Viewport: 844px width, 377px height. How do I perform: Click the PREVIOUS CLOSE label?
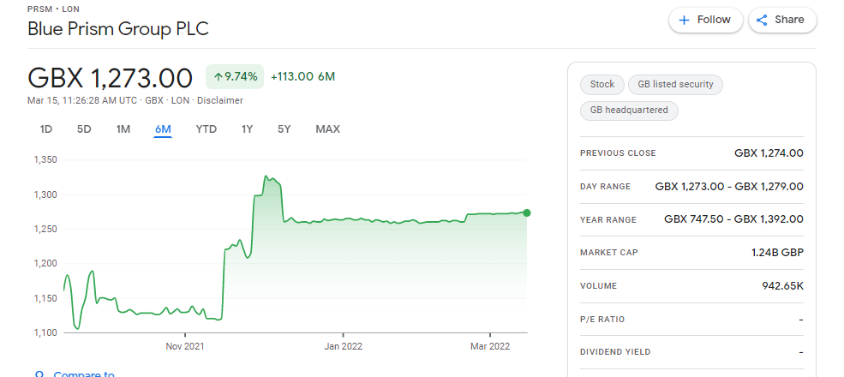[x=618, y=153]
